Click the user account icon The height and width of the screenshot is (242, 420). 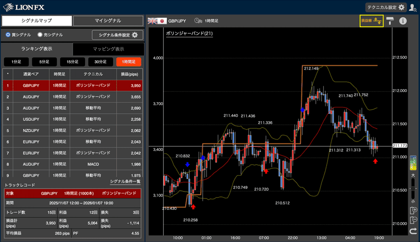coord(413,7)
